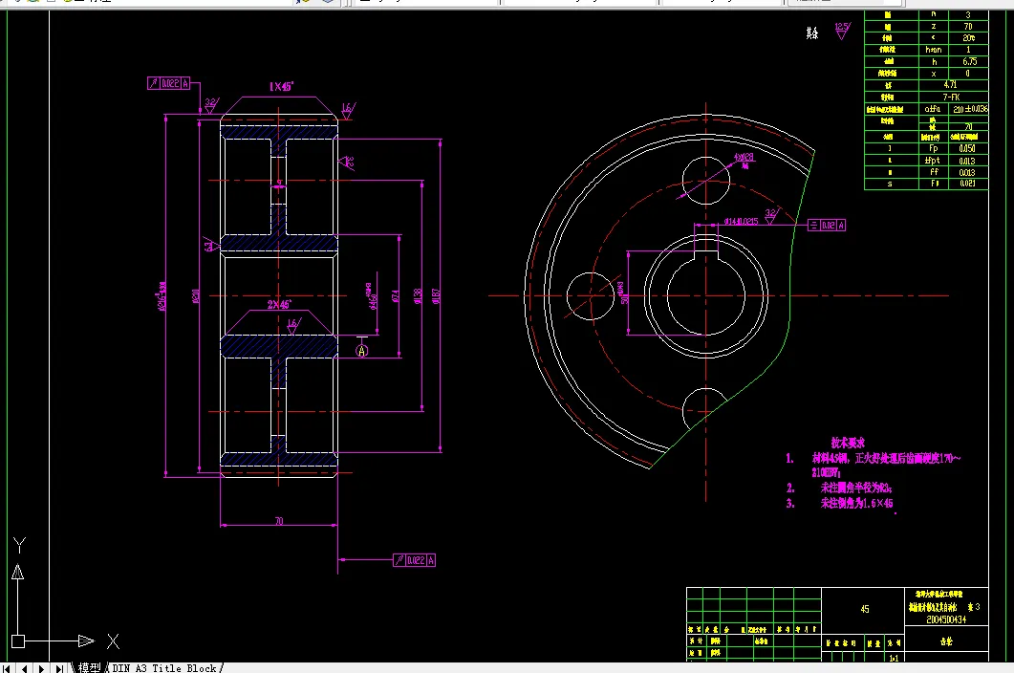Click the 1:1 scale in title block
Screen dimensions: 1014x673
click(x=894, y=658)
